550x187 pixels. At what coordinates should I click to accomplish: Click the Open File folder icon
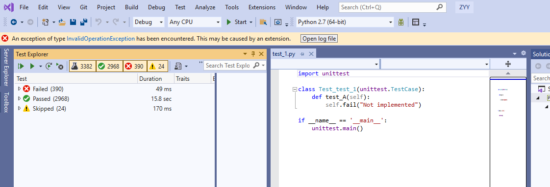[x=62, y=22]
